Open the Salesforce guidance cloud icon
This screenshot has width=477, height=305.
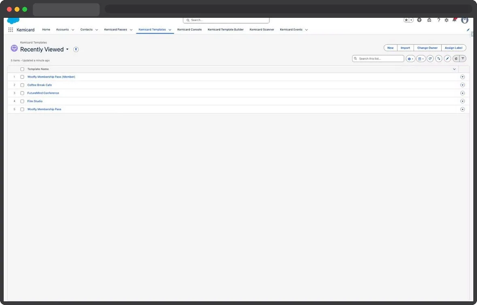click(x=429, y=20)
